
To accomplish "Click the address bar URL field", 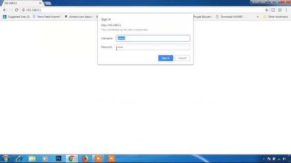I will (x=145, y=10).
